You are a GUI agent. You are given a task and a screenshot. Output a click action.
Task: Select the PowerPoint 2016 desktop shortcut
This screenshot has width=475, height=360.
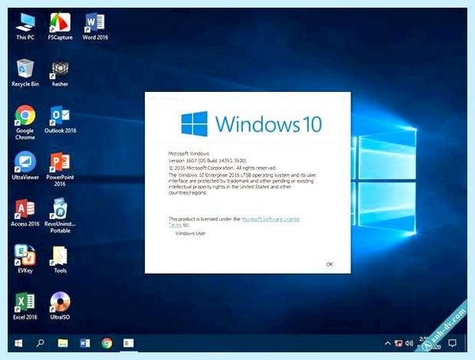point(60,169)
